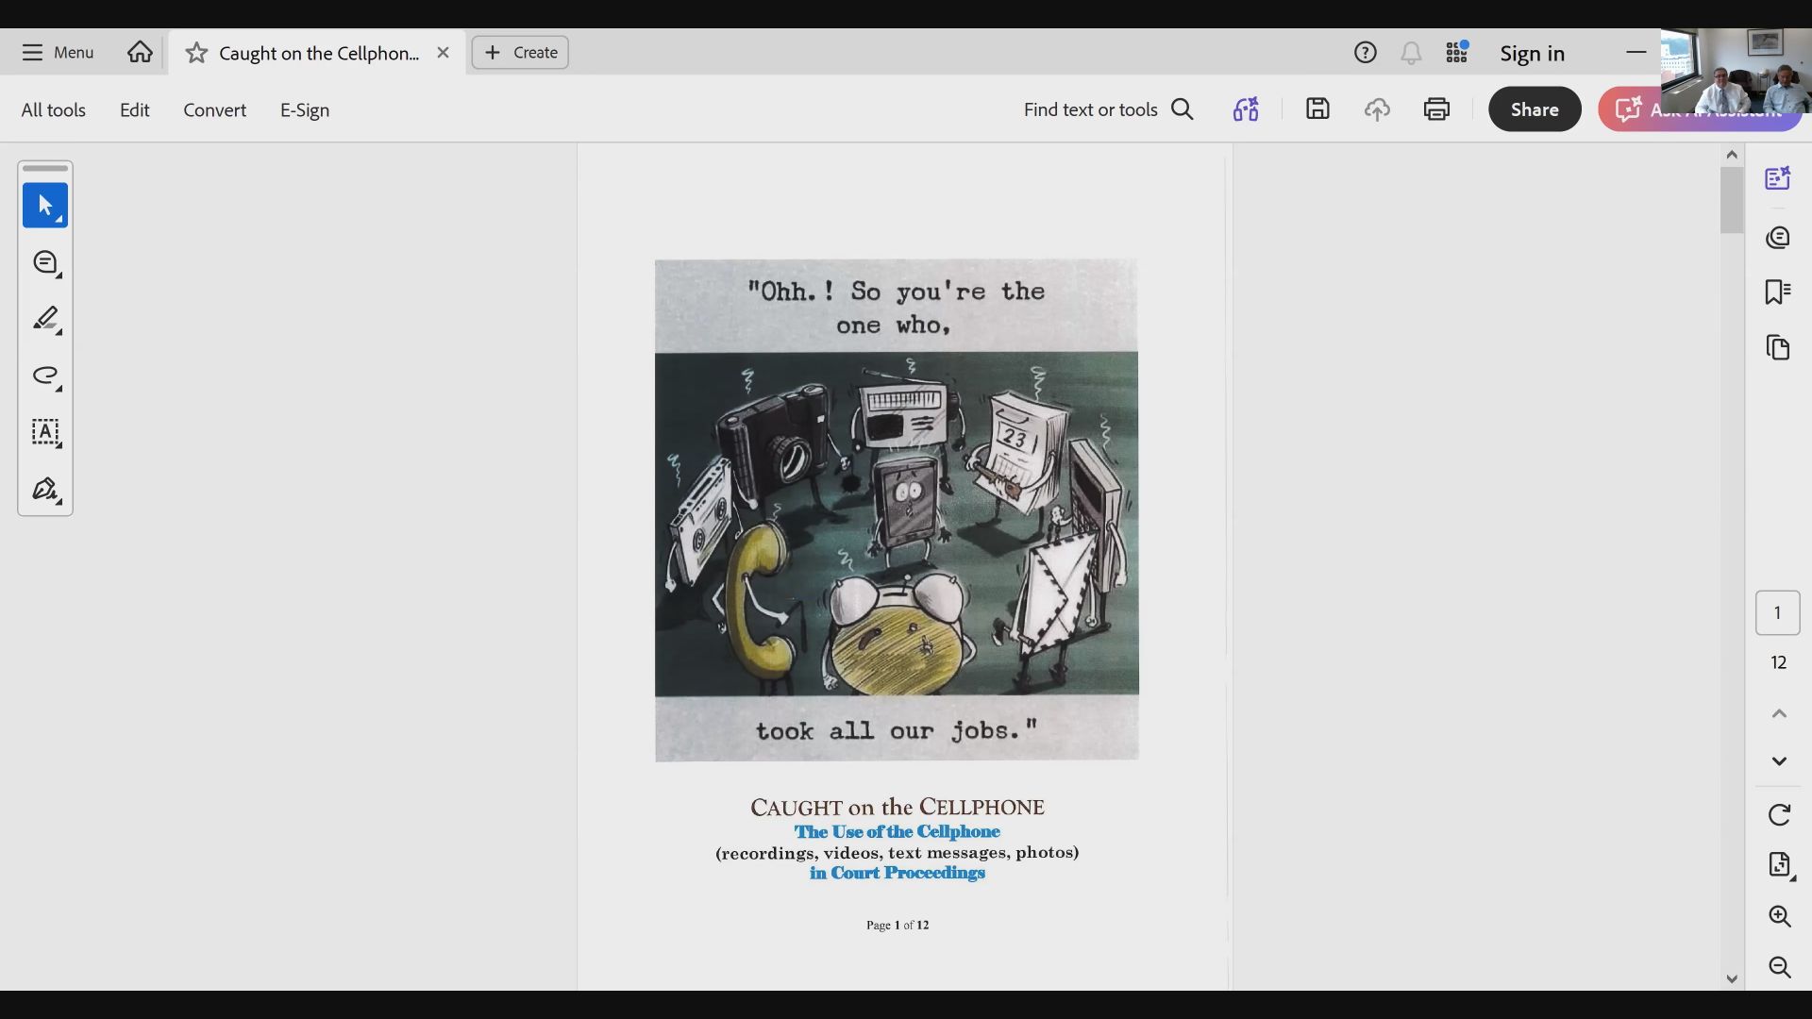Open the notifications bell

(x=1411, y=53)
